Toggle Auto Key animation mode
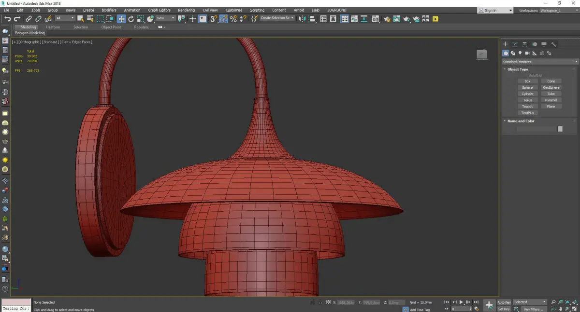The width and height of the screenshot is (580, 312). coord(504,302)
